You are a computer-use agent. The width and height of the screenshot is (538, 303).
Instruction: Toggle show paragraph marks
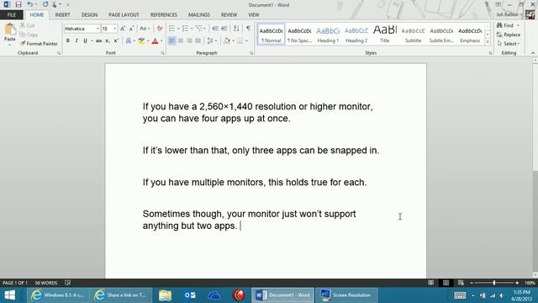coord(248,29)
